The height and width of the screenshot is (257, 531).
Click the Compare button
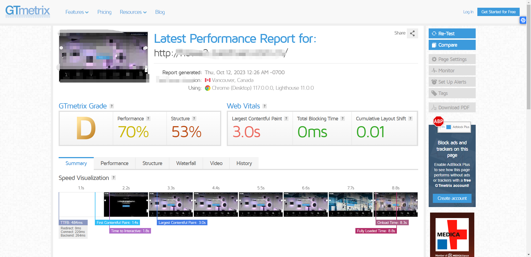pyautogui.click(x=452, y=45)
